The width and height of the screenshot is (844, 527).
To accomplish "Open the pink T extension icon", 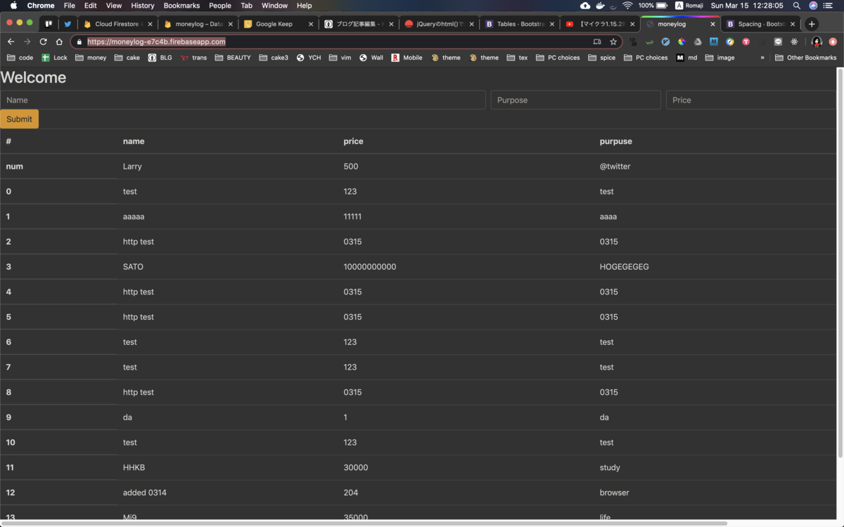I will click(x=746, y=41).
